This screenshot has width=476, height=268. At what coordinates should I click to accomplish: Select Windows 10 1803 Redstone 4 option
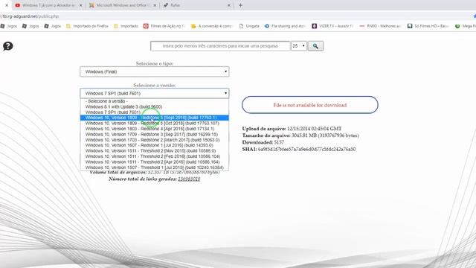tap(155, 129)
